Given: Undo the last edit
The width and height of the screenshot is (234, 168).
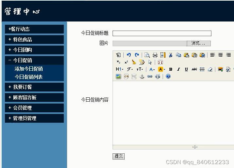Looking at the screenshot, I should click(129, 55).
